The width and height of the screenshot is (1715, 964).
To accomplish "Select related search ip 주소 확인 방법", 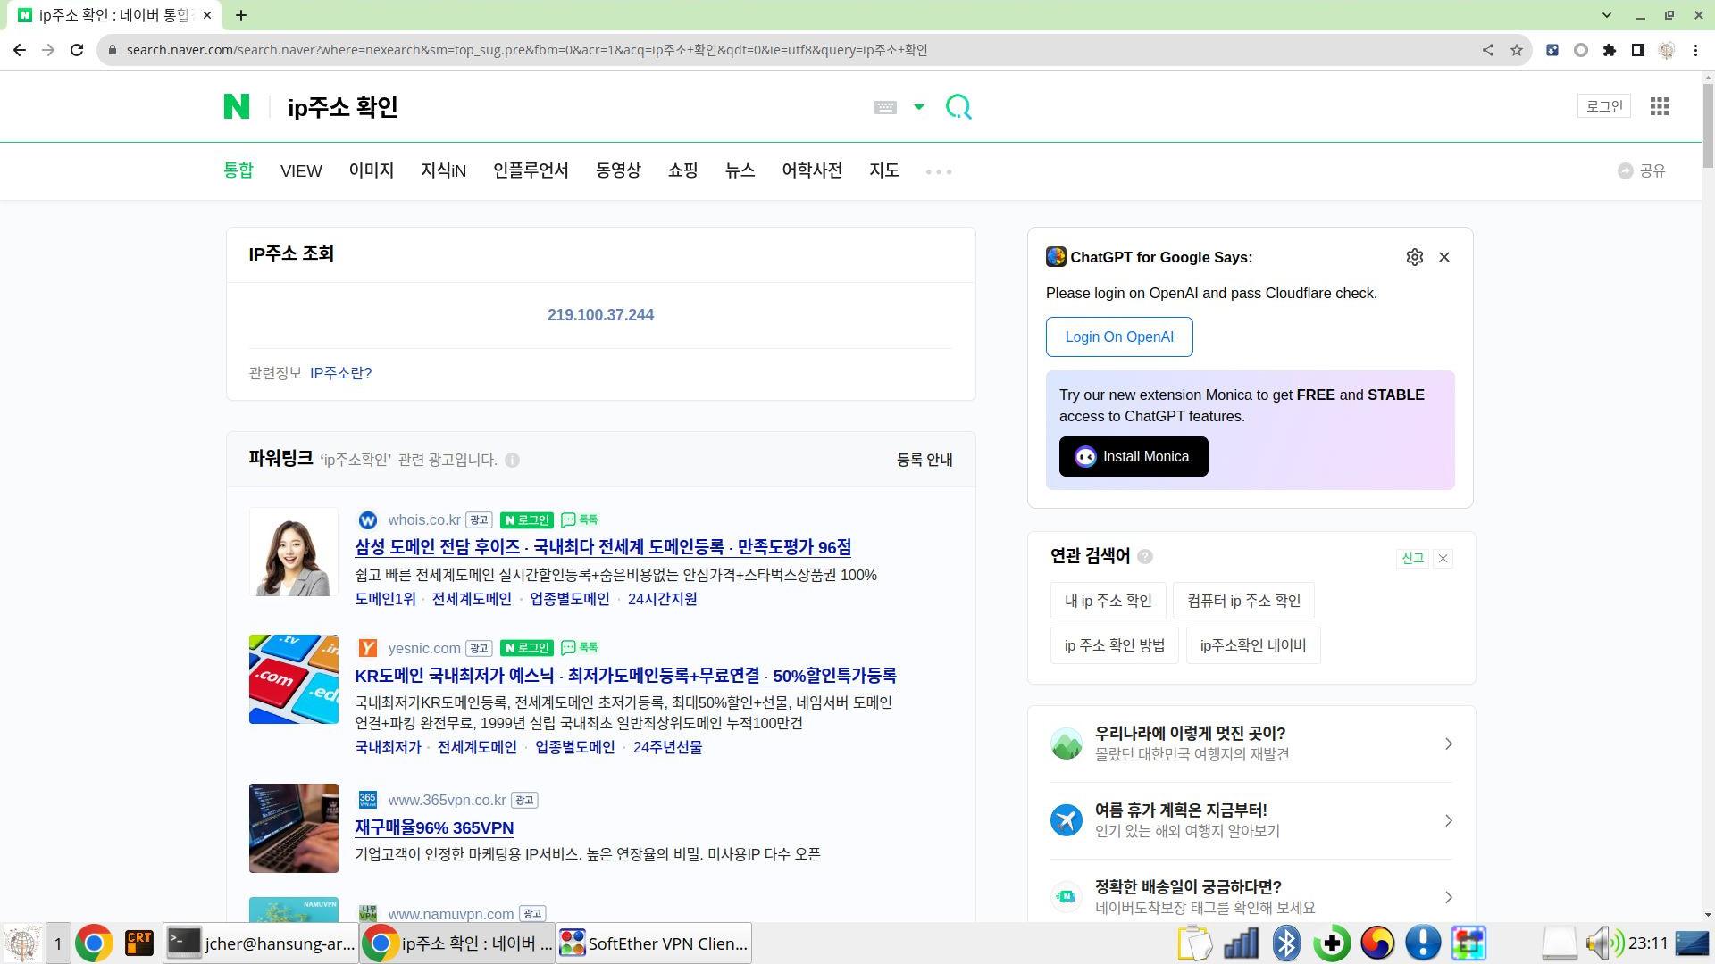I will click(1115, 645).
